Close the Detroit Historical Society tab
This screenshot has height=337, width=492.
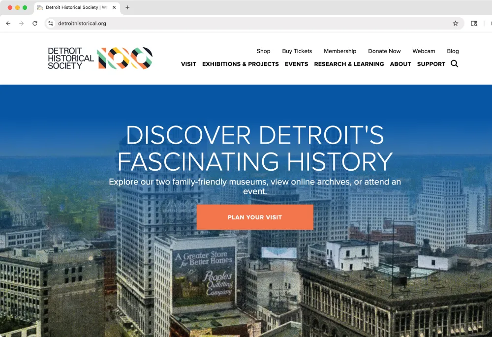(x=114, y=7)
